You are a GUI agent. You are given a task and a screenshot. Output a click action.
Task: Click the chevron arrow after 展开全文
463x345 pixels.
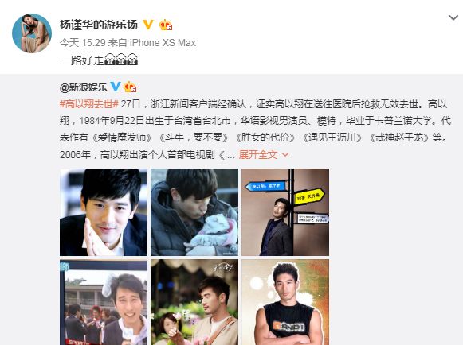click(285, 154)
